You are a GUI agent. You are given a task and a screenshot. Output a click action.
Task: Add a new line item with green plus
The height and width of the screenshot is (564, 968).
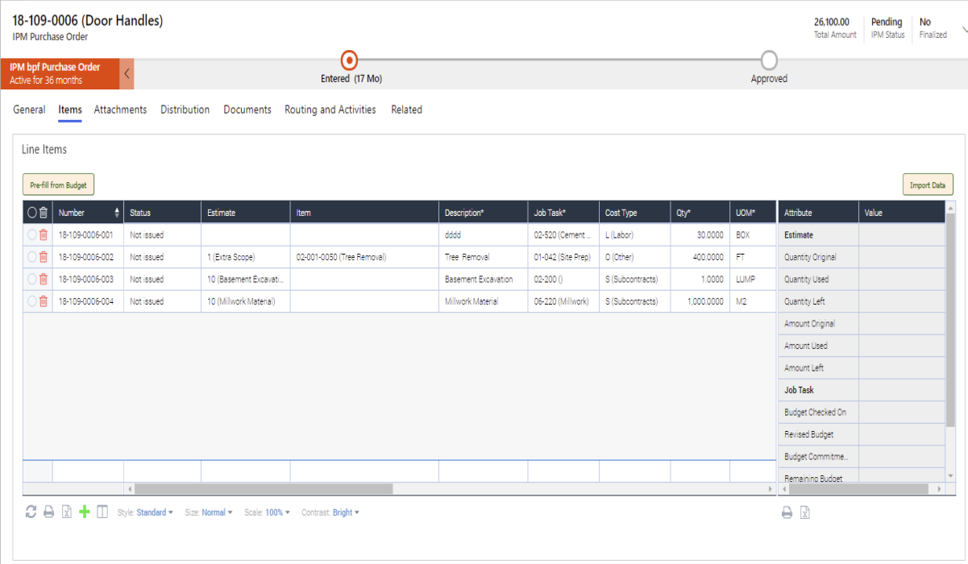click(x=83, y=512)
